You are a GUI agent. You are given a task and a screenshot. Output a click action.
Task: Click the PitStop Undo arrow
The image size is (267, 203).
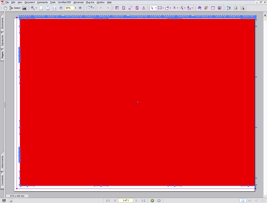click(x=101, y=8)
